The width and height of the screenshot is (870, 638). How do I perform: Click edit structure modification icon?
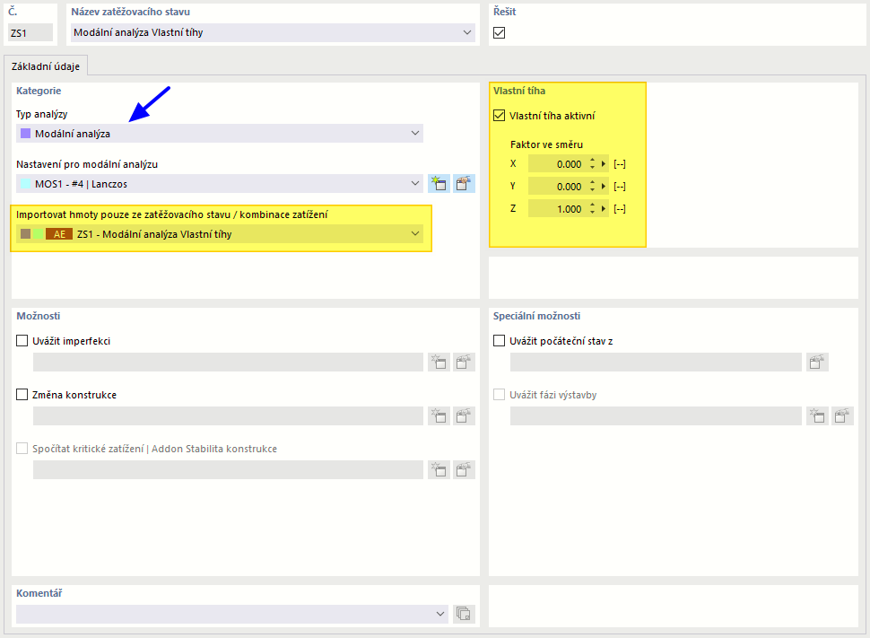pyautogui.click(x=464, y=415)
